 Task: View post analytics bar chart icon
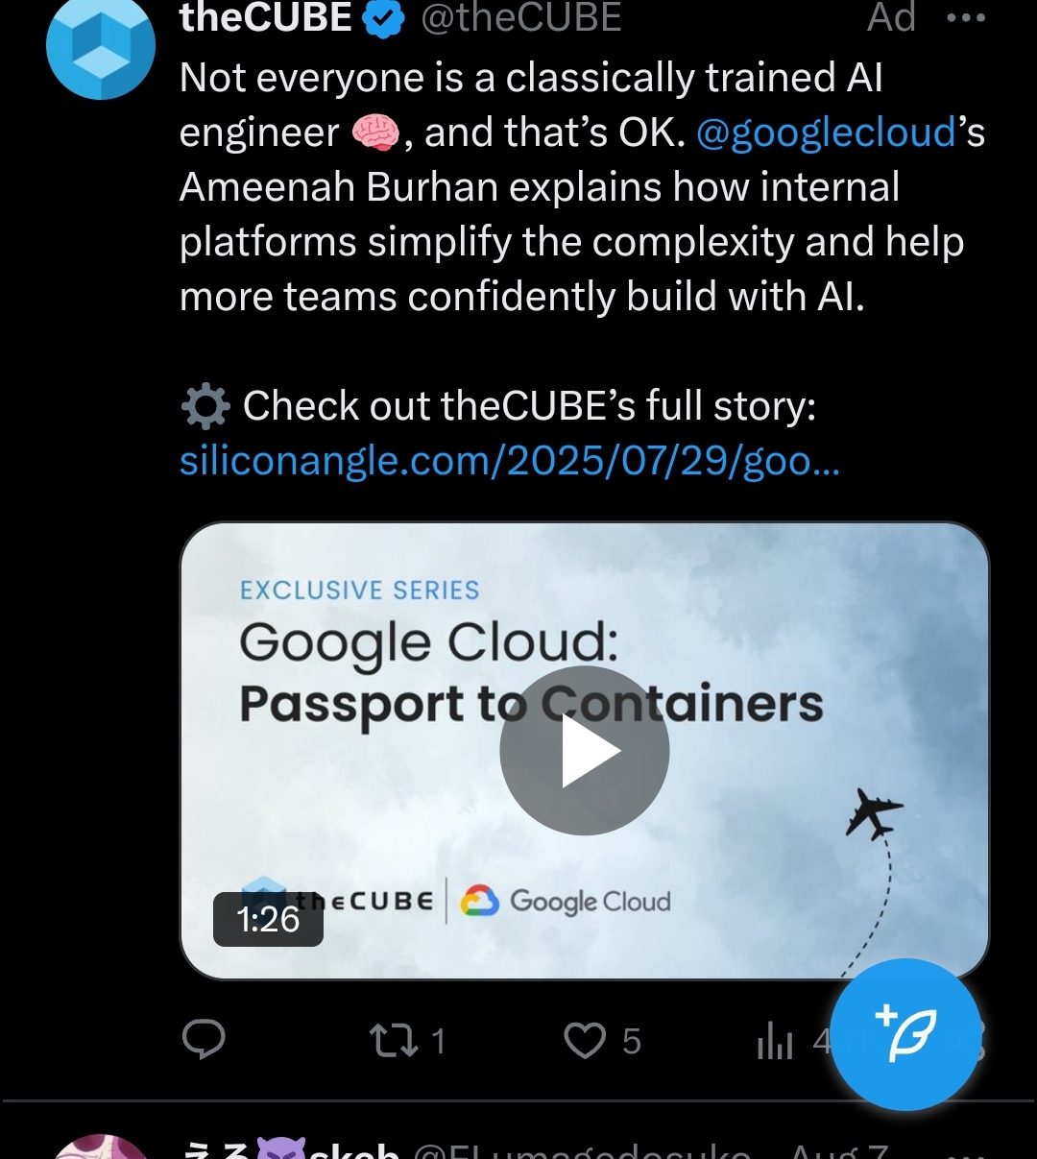point(775,1041)
